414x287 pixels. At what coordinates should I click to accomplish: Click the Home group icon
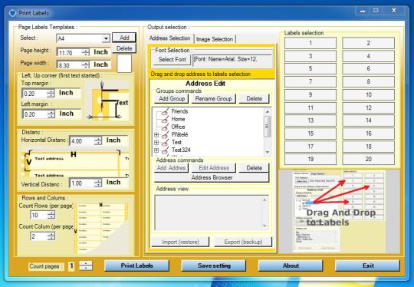[166, 119]
